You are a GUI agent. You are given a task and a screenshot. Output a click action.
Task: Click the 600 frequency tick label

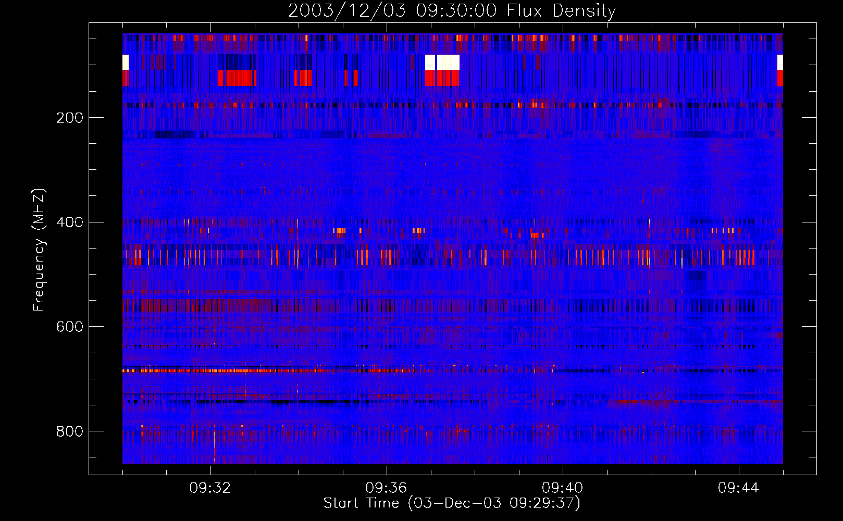tap(70, 327)
